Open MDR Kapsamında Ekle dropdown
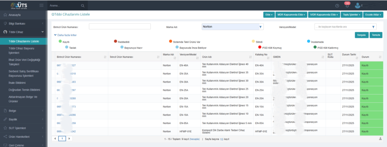The width and height of the screenshot is (387, 147). (291, 15)
